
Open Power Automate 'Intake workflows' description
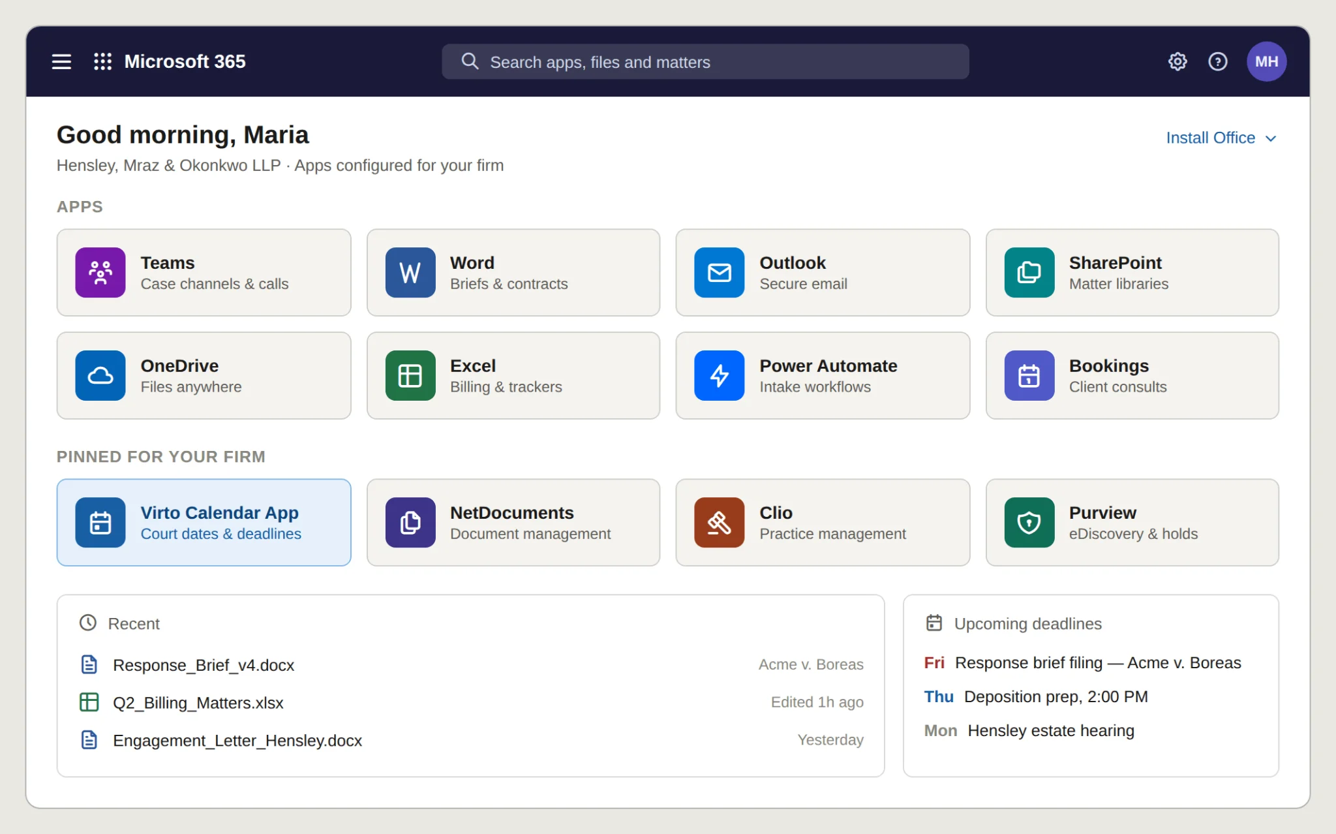point(815,387)
